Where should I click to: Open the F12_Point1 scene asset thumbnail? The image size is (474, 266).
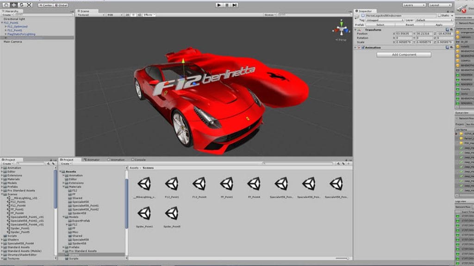171,184
